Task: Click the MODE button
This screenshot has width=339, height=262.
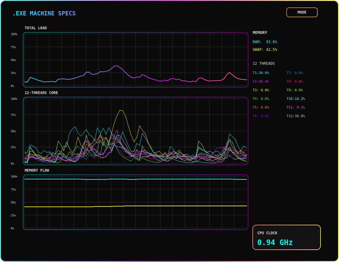Action: click(302, 12)
